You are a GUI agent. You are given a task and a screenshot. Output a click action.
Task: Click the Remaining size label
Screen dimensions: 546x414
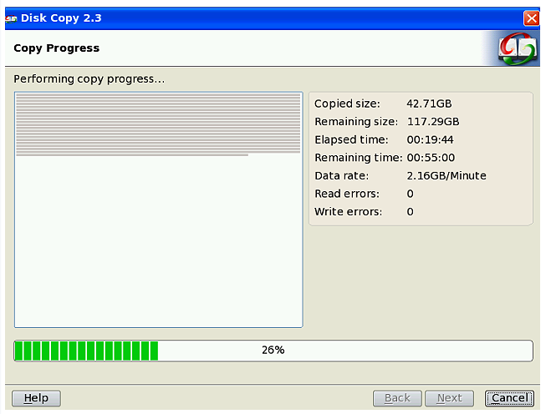point(356,122)
